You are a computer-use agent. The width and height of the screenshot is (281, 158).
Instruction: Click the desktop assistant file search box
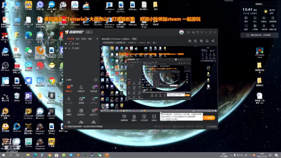(x=259, y=35)
